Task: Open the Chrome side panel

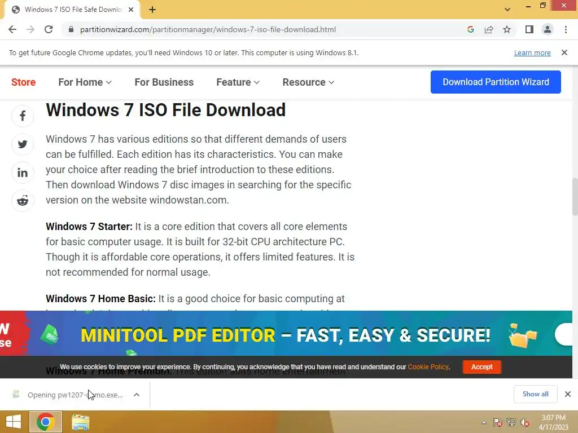Action: (529, 29)
